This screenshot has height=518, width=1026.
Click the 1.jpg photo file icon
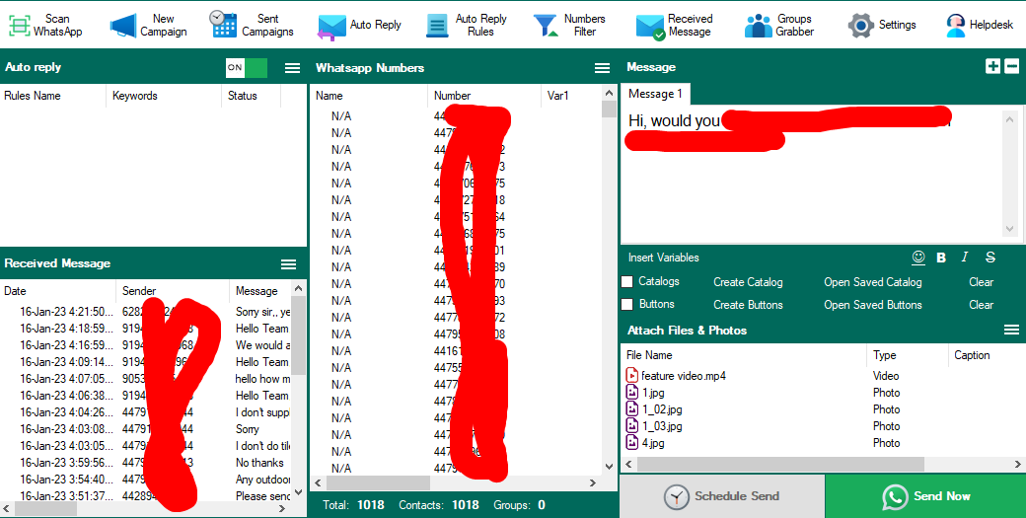tap(632, 393)
